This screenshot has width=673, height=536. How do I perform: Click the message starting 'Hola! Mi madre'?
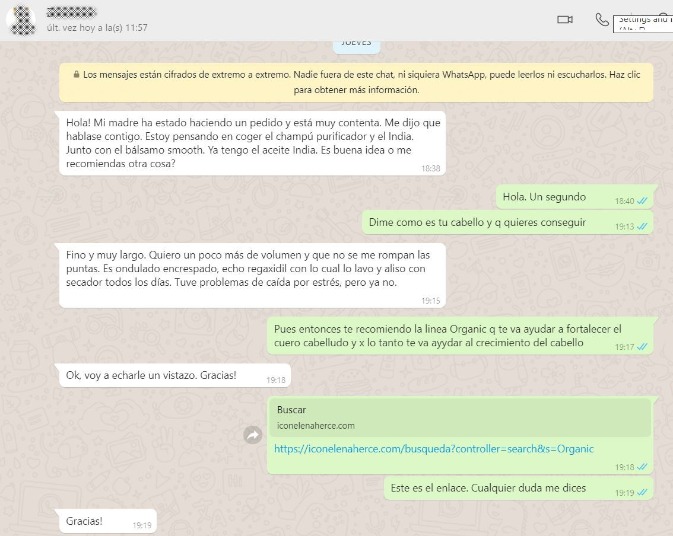pyautogui.click(x=252, y=143)
